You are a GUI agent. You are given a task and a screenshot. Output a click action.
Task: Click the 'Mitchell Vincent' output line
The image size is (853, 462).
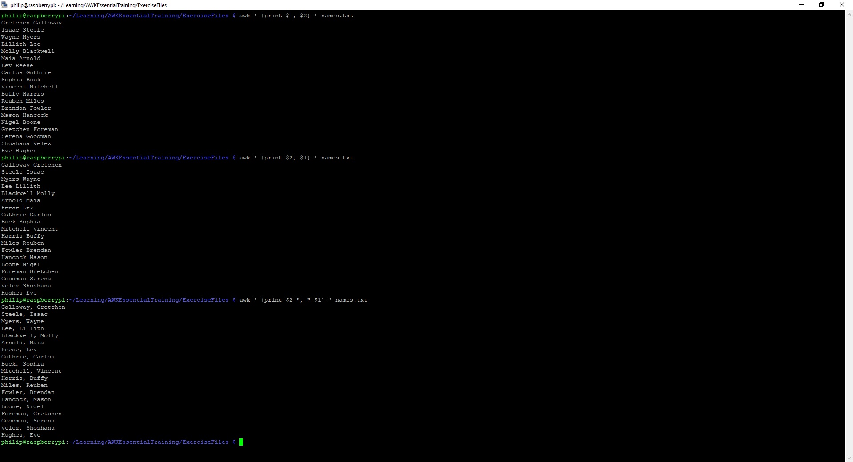30,229
